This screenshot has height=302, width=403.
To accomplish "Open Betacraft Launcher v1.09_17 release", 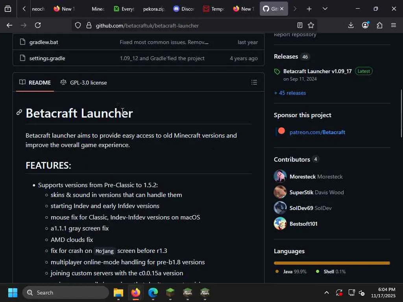I will pos(318,71).
